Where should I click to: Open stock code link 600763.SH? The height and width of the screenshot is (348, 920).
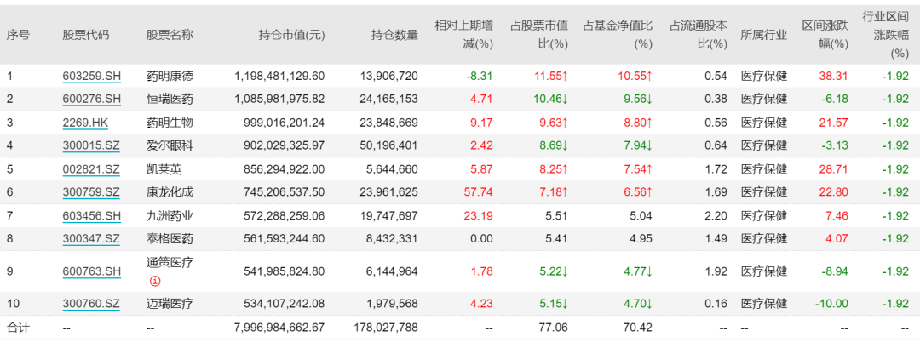(x=91, y=271)
